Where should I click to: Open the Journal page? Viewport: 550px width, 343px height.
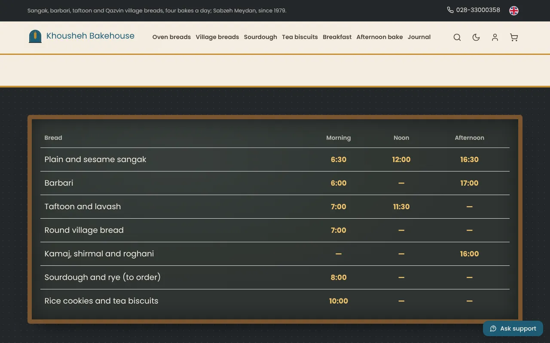(x=419, y=37)
